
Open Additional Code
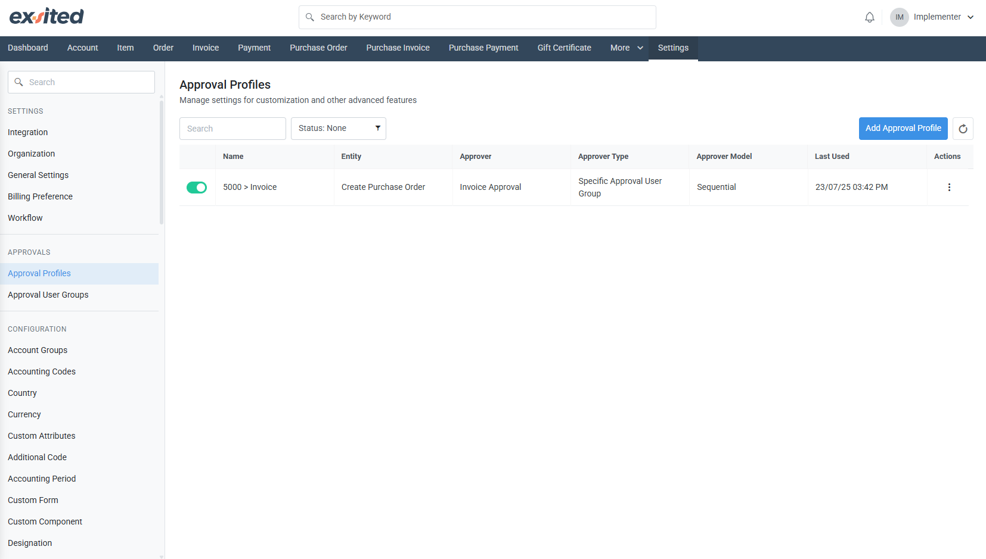tap(79, 457)
